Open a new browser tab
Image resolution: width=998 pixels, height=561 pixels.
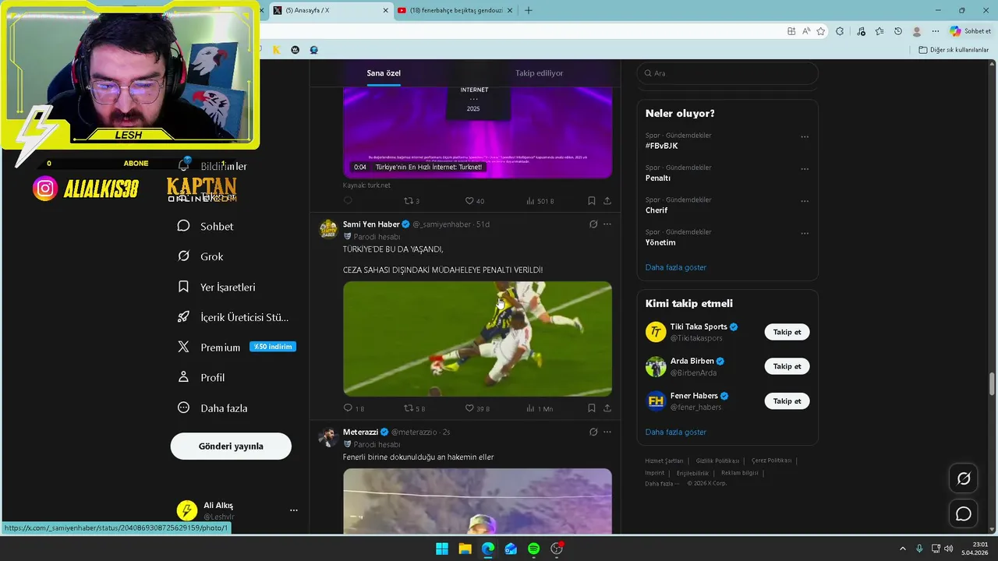click(529, 10)
